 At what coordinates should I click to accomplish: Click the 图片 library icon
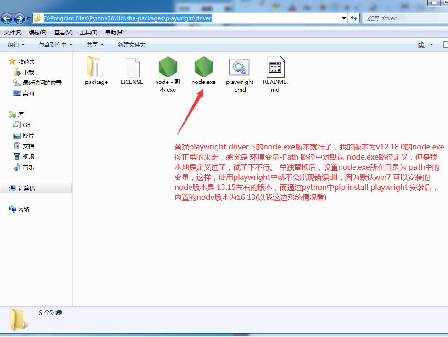[x=17, y=136]
